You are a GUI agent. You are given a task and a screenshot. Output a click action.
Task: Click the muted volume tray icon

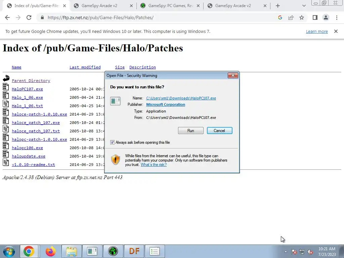click(x=310, y=252)
